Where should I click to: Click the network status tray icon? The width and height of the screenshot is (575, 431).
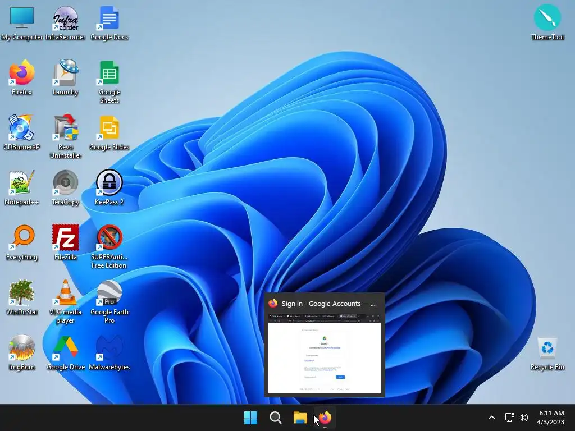[509, 418]
